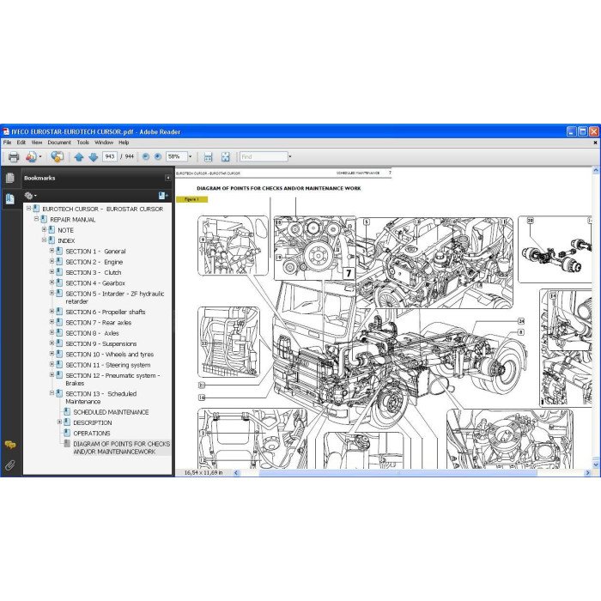This screenshot has width=601, height=601.
Task: Go to previous page with the up arrow
Action: tap(79, 157)
